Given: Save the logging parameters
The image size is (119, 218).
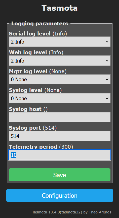Looking at the screenshot, I should coord(60,175).
